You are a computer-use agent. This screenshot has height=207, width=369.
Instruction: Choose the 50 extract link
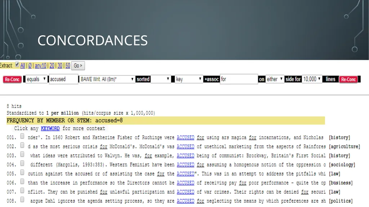68,66
